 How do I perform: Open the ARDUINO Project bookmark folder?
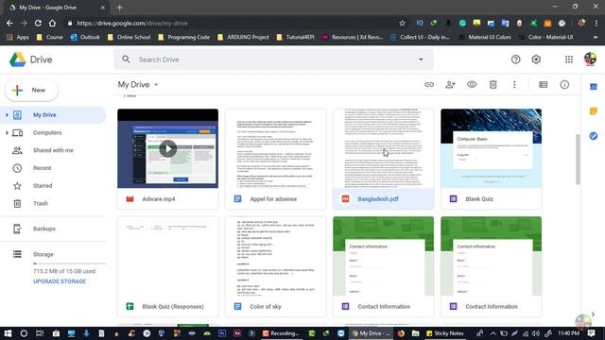(x=243, y=37)
